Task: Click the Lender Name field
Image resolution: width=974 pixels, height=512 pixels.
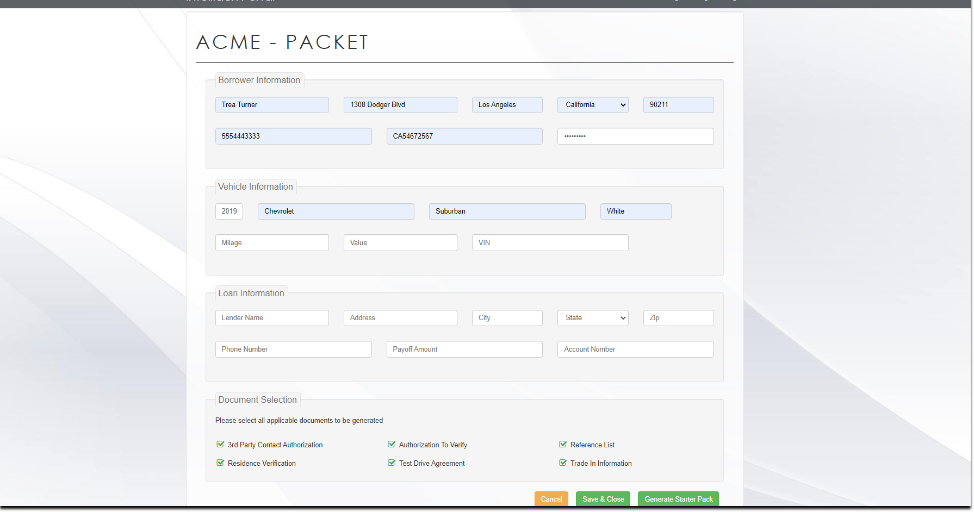Action: tap(272, 318)
